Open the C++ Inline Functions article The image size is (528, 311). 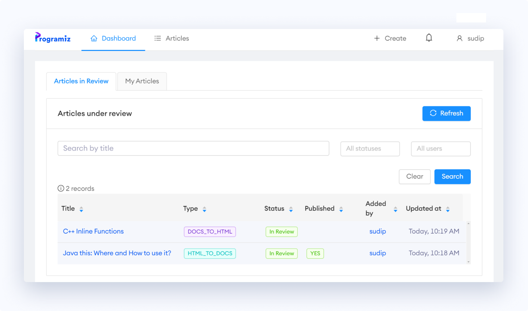(x=93, y=231)
